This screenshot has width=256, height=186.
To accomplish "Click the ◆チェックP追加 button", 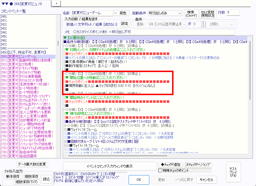I will point(170,165).
